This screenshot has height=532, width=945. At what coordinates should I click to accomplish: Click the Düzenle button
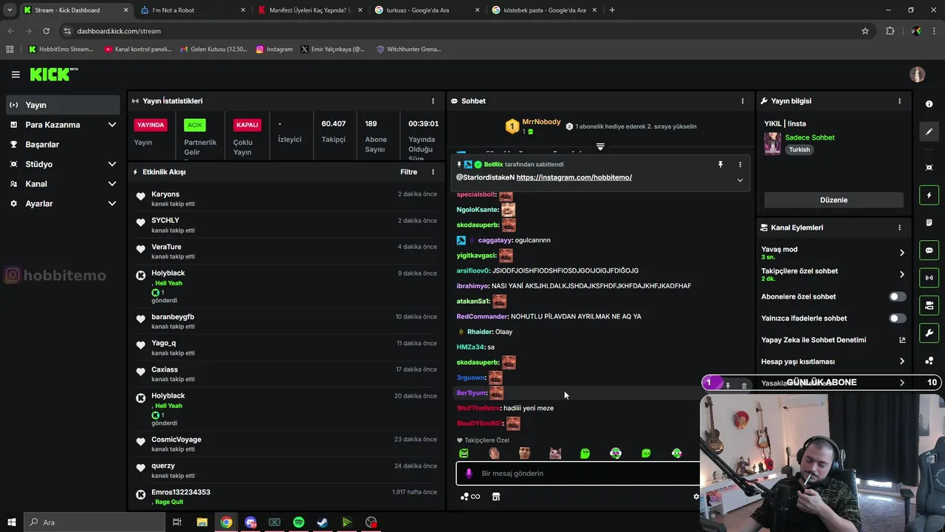834,200
